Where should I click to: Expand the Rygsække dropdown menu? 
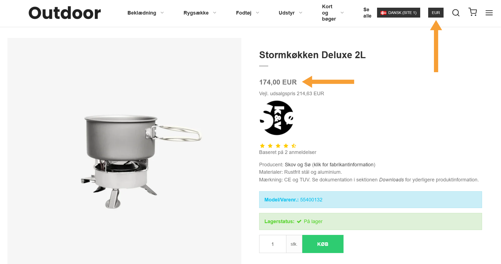pyautogui.click(x=200, y=13)
